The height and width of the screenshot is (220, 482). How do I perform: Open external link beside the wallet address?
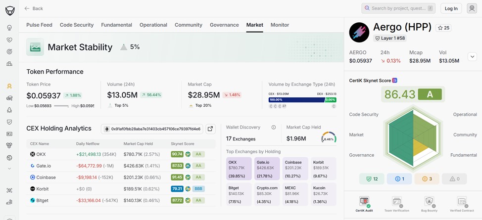tap(210, 129)
